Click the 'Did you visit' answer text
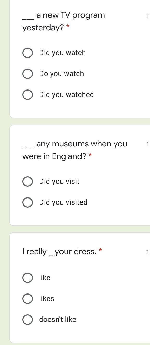150x345 pixels. [59, 182]
